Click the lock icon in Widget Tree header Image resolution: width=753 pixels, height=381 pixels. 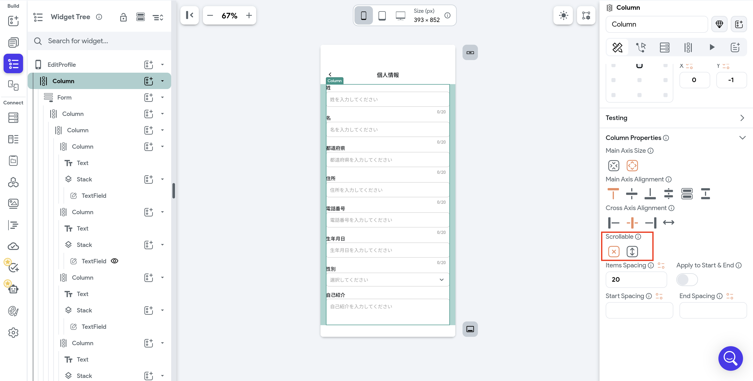tap(123, 17)
